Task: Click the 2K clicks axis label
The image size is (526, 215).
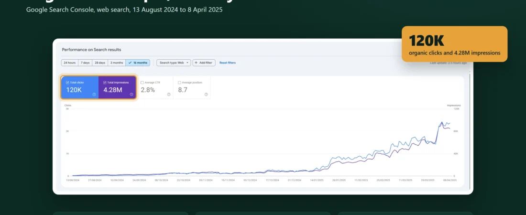Action: click(67, 131)
